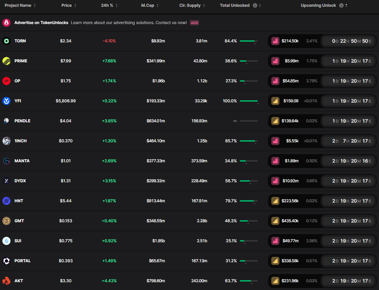Click the pink cliff unlock icon for DYDX

pyautogui.click(x=275, y=181)
